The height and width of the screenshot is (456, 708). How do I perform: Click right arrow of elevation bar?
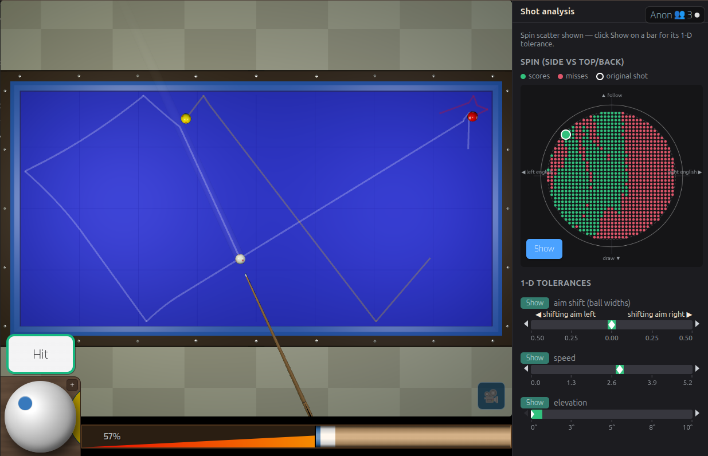click(x=697, y=414)
